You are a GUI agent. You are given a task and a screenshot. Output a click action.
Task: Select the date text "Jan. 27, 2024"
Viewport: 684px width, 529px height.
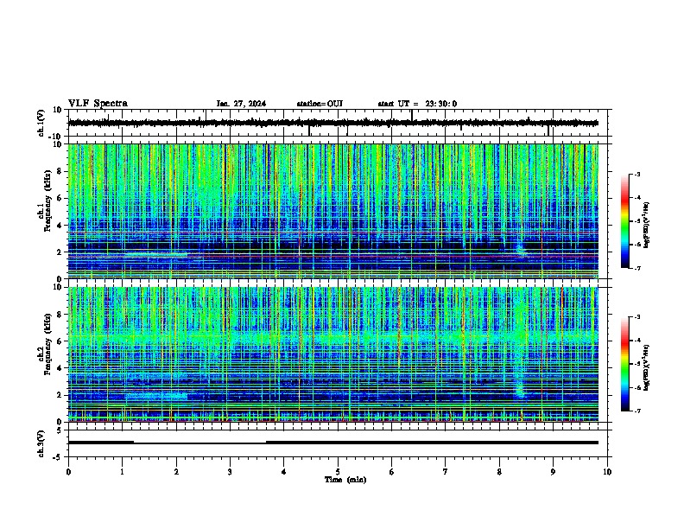[x=241, y=104]
